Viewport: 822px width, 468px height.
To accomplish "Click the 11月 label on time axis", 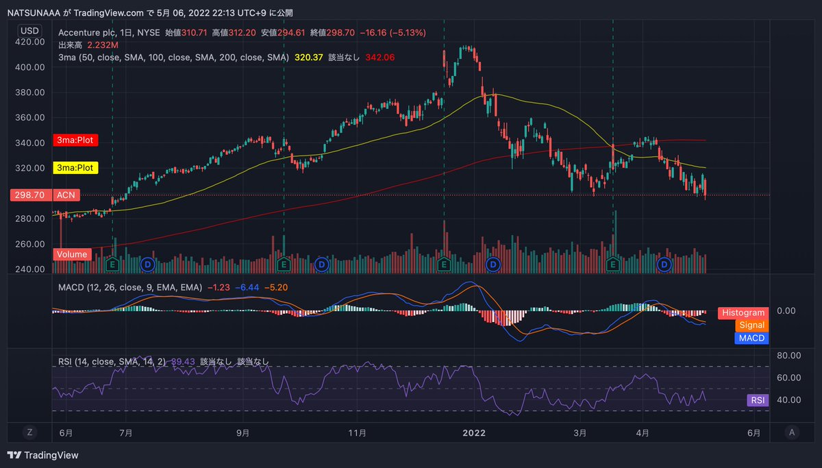I will 357,432.
